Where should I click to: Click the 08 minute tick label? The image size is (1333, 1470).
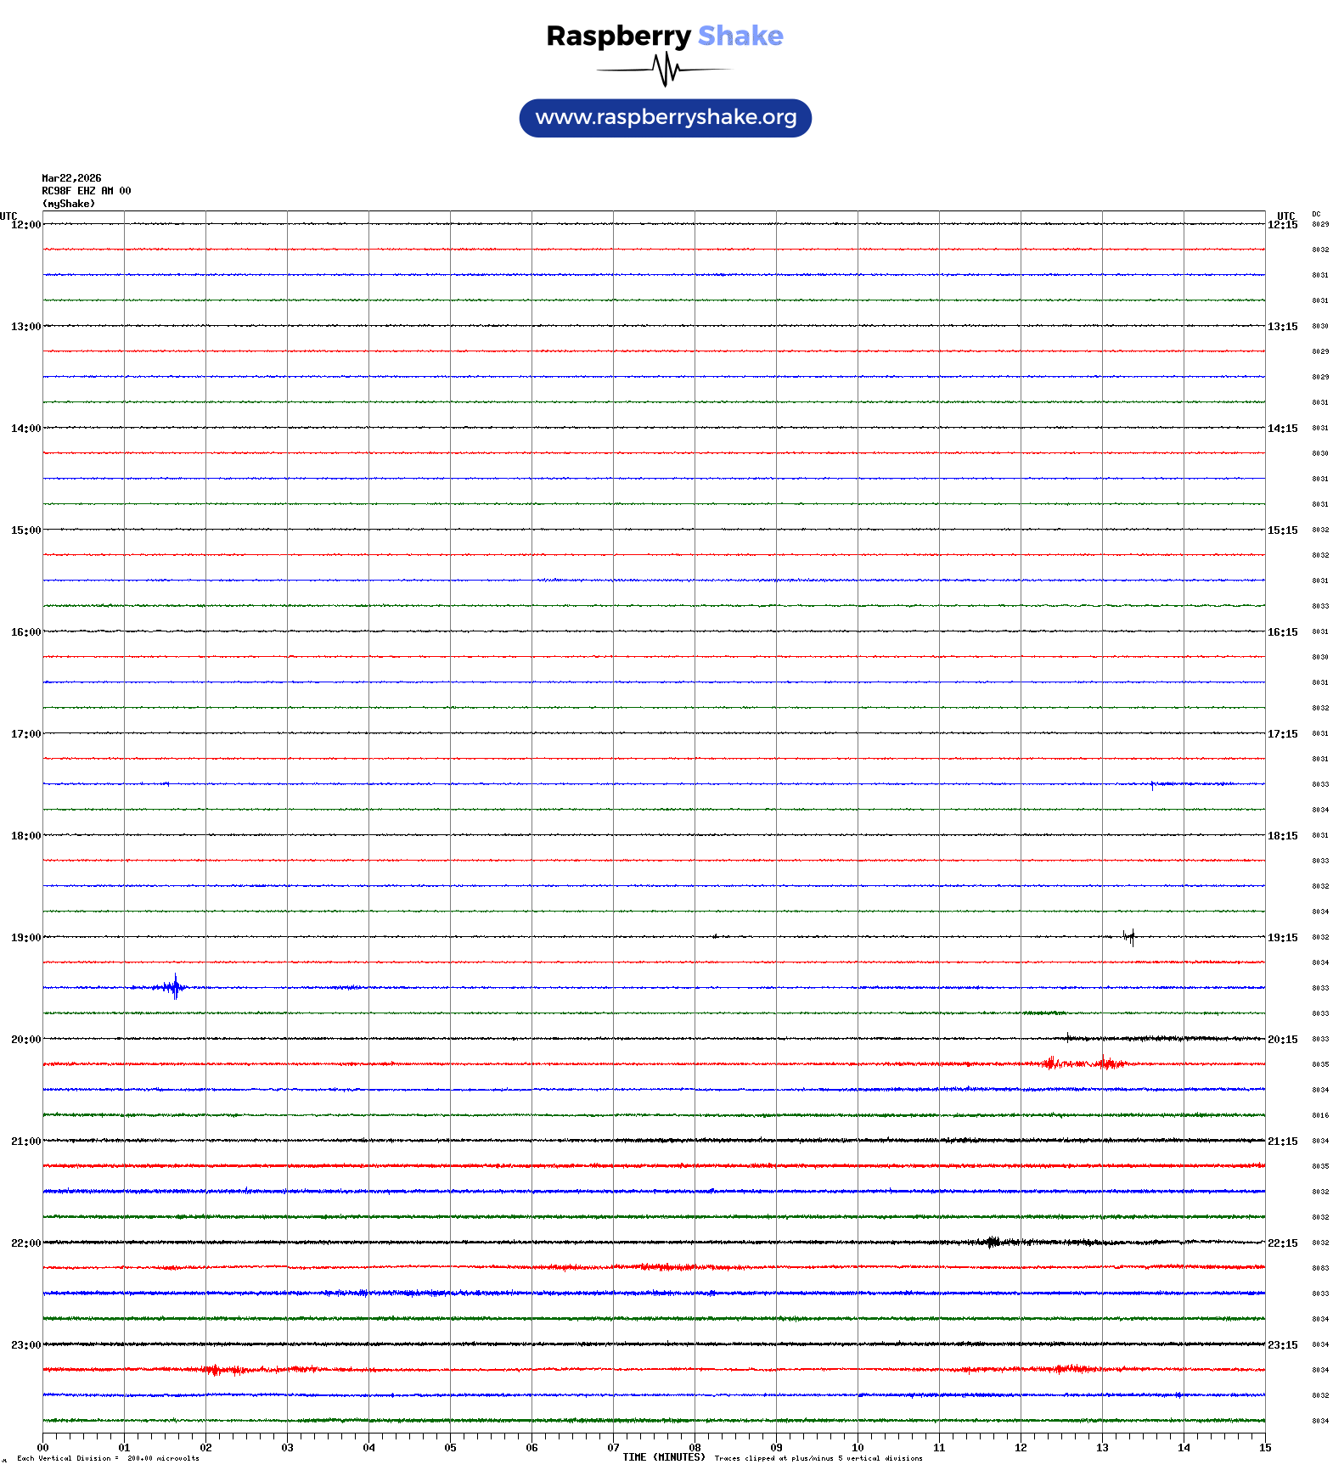[x=695, y=1448]
